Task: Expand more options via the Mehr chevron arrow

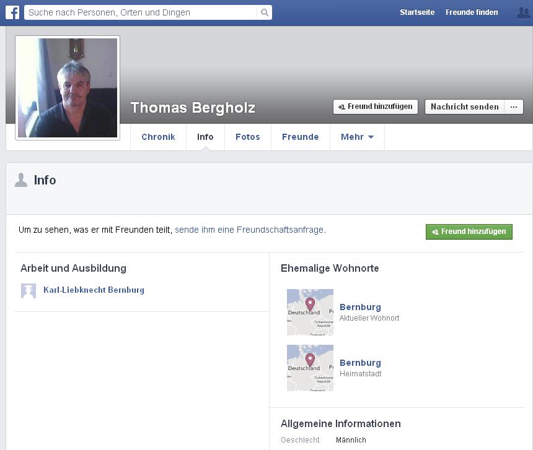Action: [371, 137]
